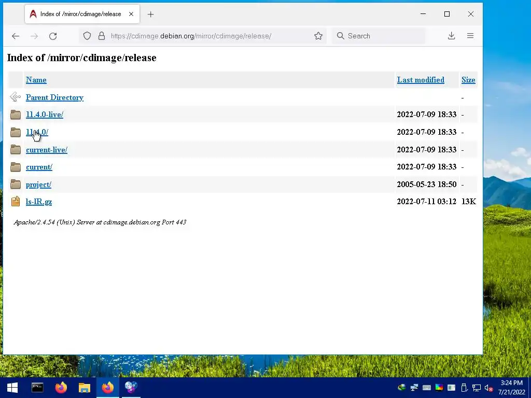Open the USB safely remove tray icon
The width and height of the screenshot is (531, 398).
tap(464, 388)
